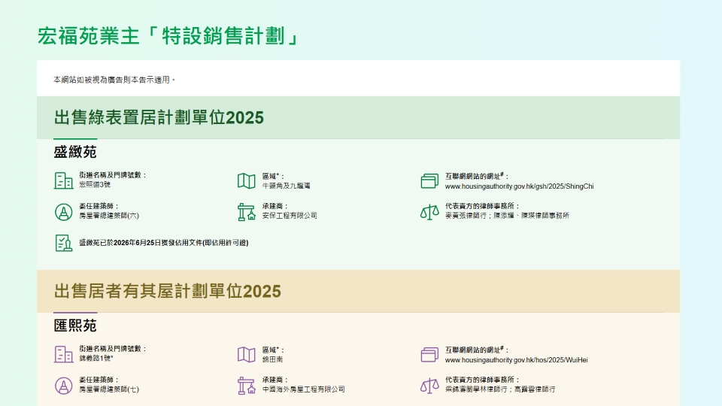
Task: Click the building icon under 匯熙苑
Action: [63, 354]
